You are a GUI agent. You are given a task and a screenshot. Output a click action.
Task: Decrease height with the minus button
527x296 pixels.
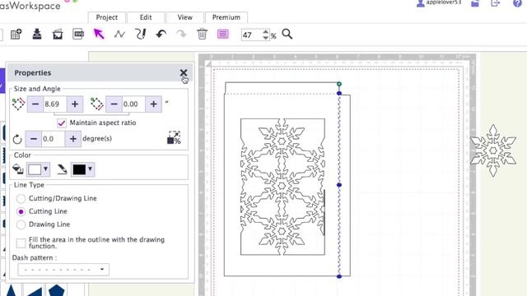click(x=114, y=104)
